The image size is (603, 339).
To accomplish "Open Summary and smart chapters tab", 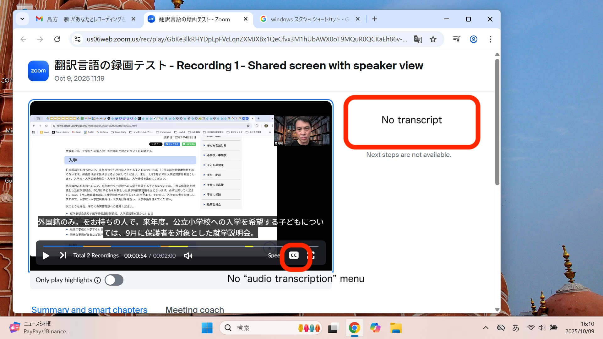I will coord(89,309).
